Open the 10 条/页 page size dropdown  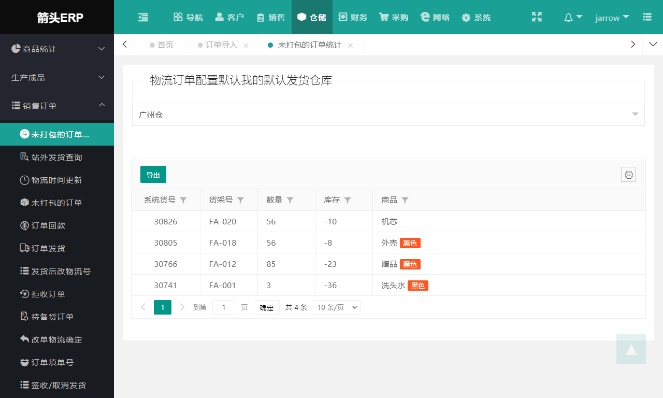point(337,307)
